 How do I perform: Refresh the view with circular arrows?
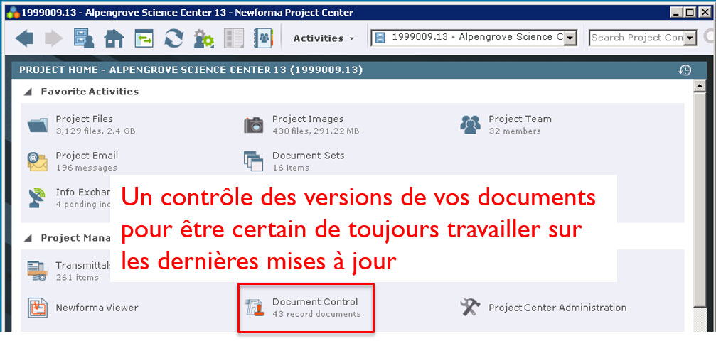173,38
